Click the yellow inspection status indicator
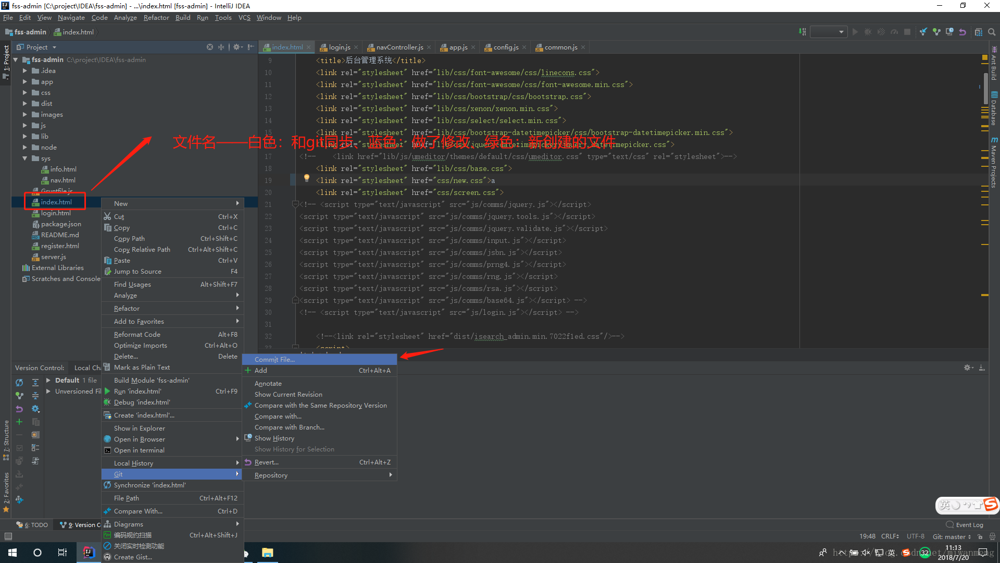Screen dimensions: 1000x563 point(985,57)
